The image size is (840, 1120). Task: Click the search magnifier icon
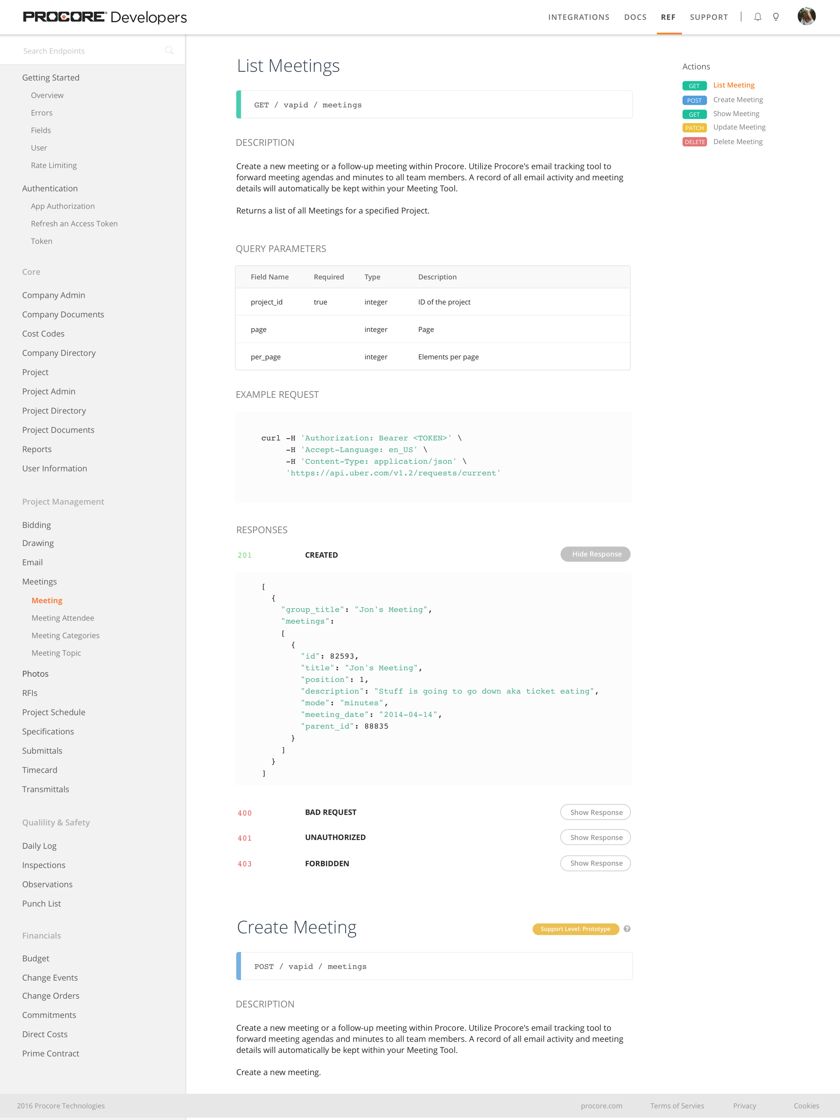[x=169, y=51]
